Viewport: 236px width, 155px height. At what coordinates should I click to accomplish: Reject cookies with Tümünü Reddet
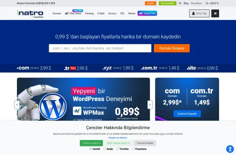point(145,143)
